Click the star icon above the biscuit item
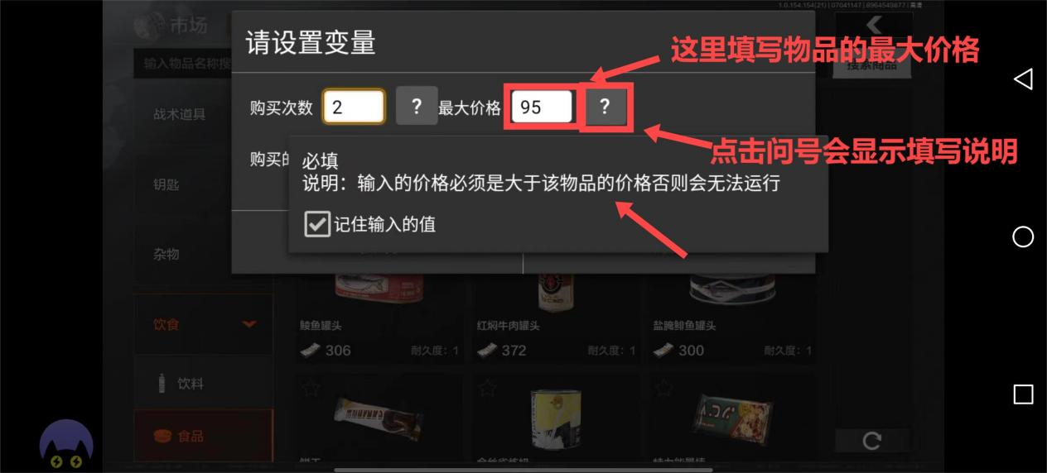Viewport: 1047px width, 473px height. (311, 386)
